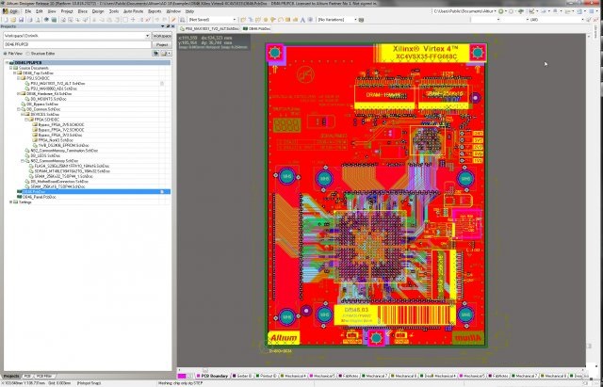Viewport: 603px width, 387px height.
Task: Click the Project button
Action: [x=162, y=45]
